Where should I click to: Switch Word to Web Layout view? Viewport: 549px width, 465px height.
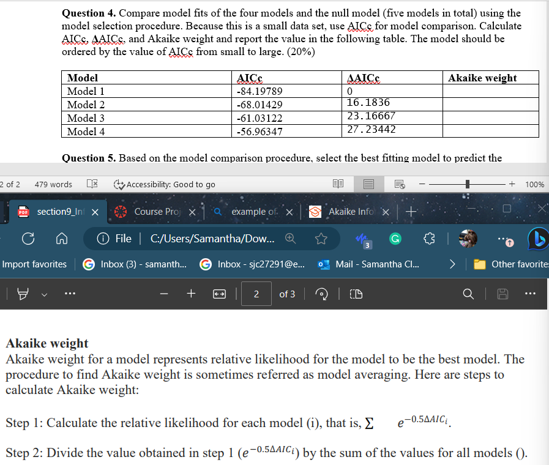pyautogui.click(x=399, y=184)
